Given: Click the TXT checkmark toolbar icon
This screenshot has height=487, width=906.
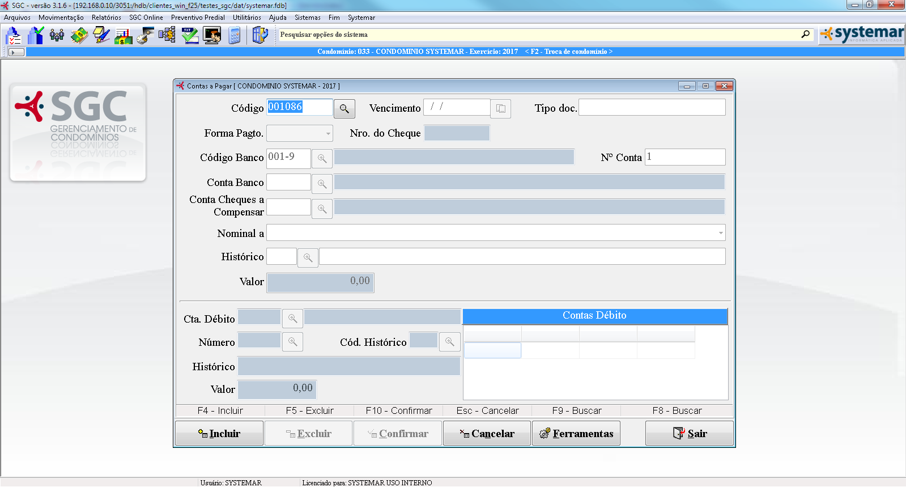Looking at the screenshot, I should click(x=190, y=36).
